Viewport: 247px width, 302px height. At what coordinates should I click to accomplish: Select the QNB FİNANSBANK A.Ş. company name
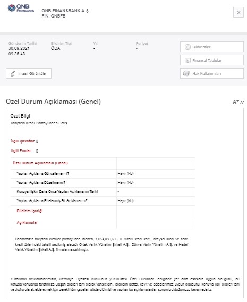[x=65, y=11]
